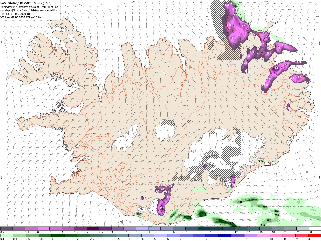Viewport: 321px width, 241px height.
Task: Pick the royal blue rain swatch starting at 9
Action: click(212, 236)
